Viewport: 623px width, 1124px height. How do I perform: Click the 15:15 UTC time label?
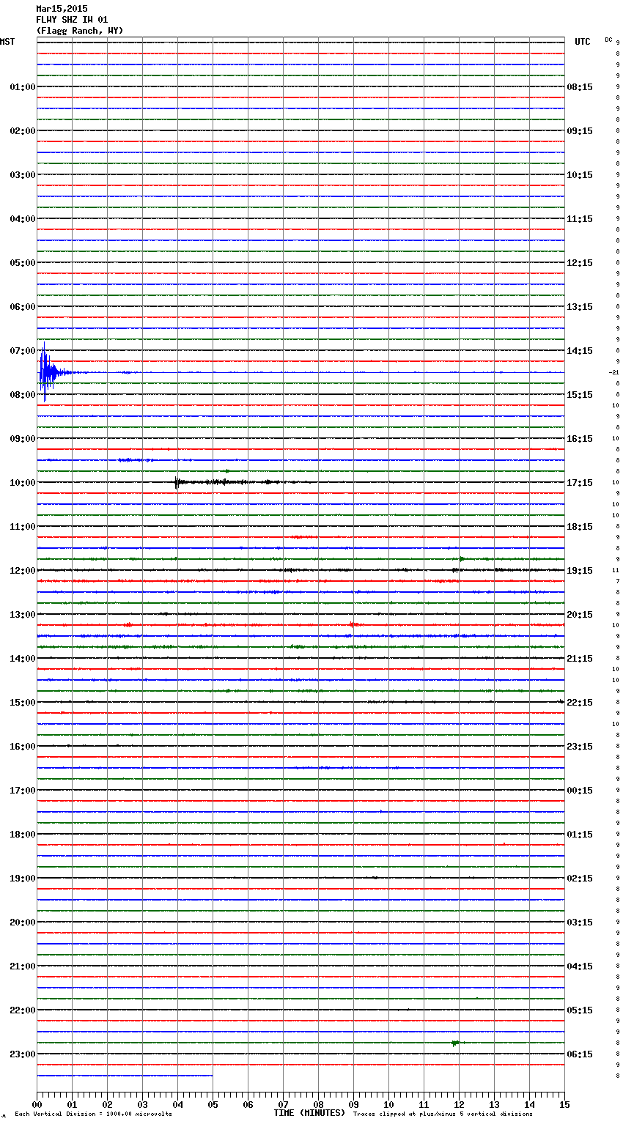(580, 395)
